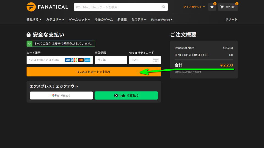Expand the 発見する menu

tap(34, 19)
